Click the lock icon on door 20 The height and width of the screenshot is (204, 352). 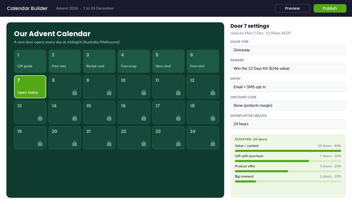coord(75,143)
